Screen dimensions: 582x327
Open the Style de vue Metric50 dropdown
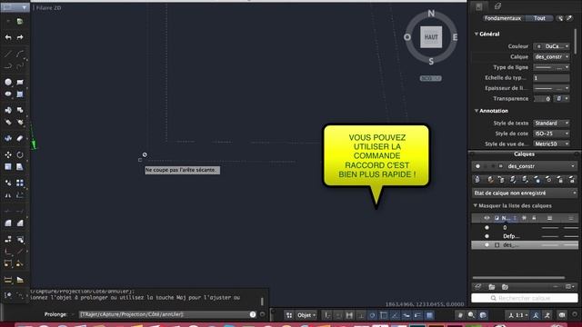[x=551, y=144]
